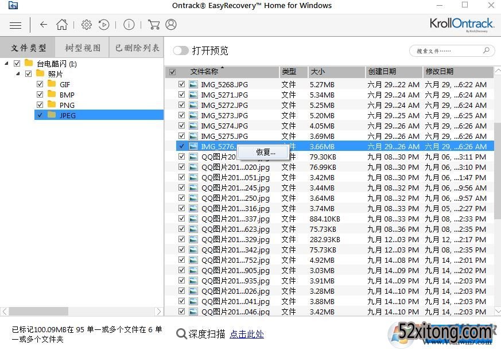Click file icon of IMG_5273.JPG
This screenshot has width=501, height=350.
[x=193, y=115]
